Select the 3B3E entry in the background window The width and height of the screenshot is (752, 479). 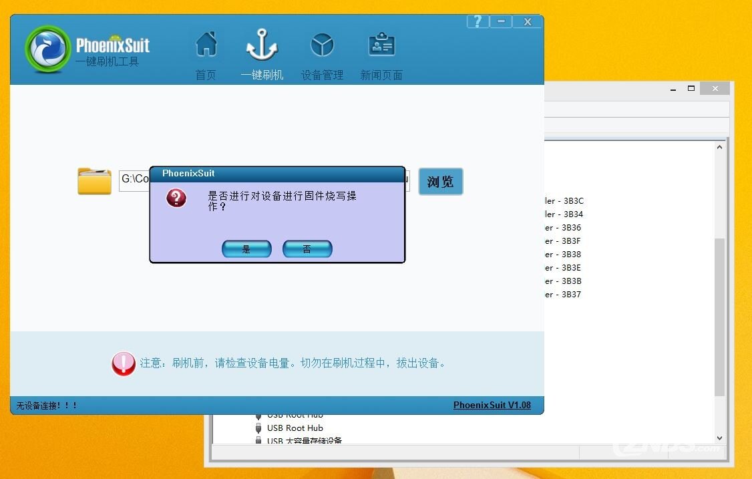[563, 268]
